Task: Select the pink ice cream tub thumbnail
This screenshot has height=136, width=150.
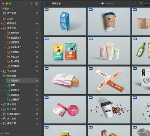Action: (65, 110)
